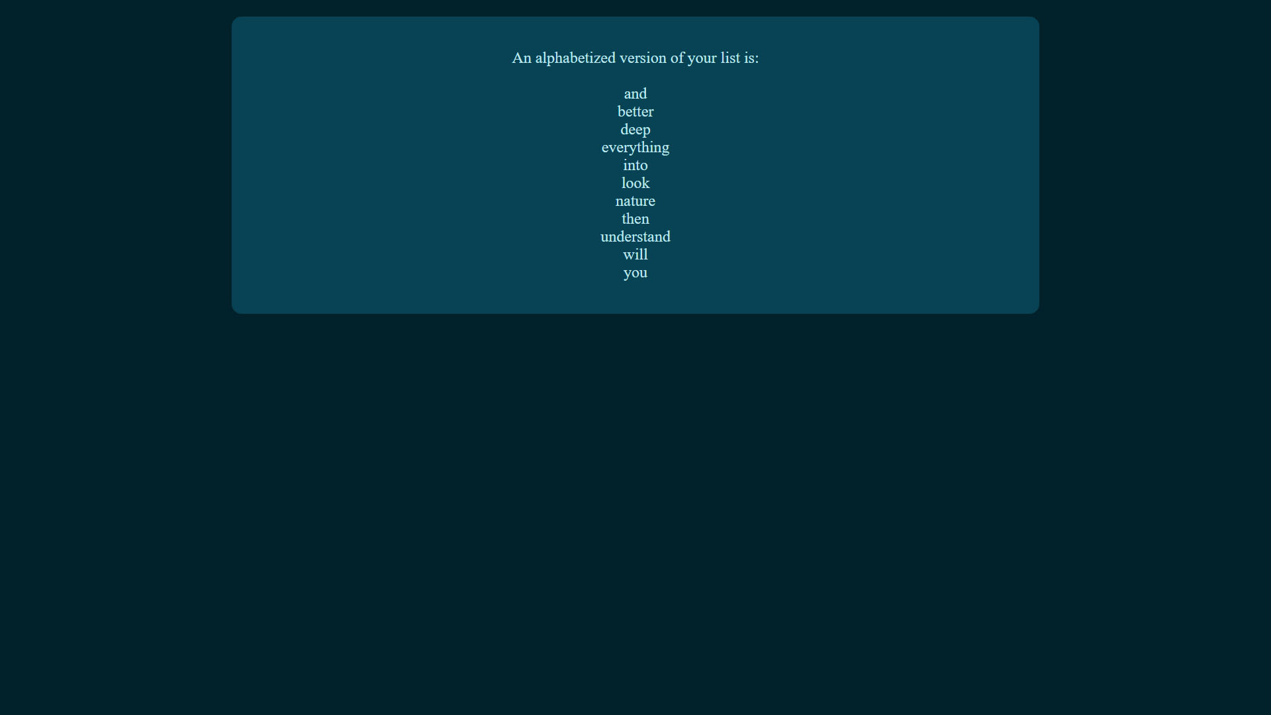Click the first word of the alphabetized list
The width and height of the screenshot is (1271, 715).
[635, 93]
